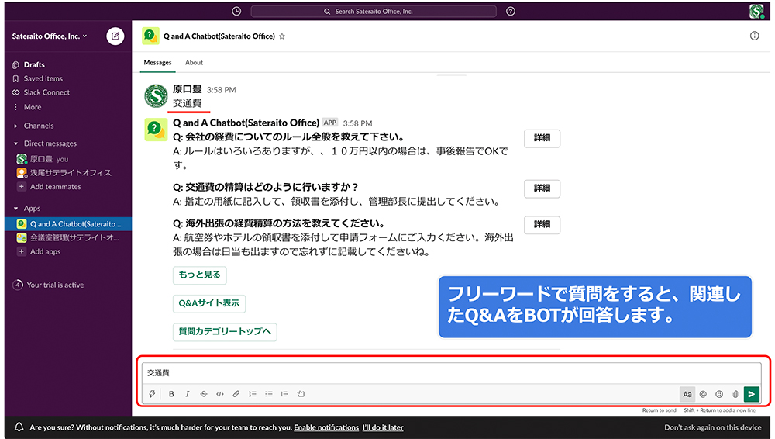
Task: Toggle inline code formatting
Action: (x=220, y=394)
